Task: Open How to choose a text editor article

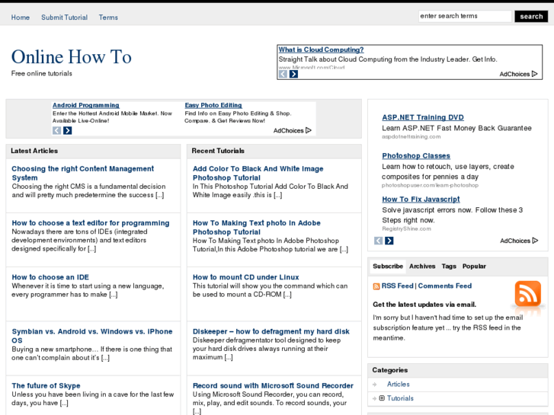Action: (91, 223)
